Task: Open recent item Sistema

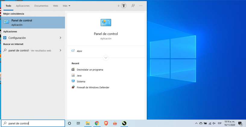Action: (x=81, y=82)
